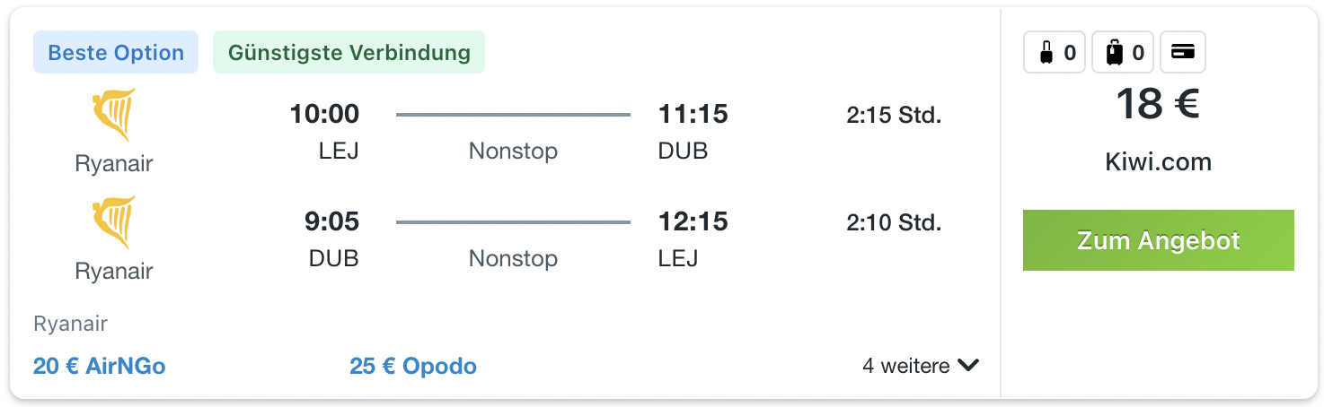Click the Ryanair logo on return flight

click(114, 222)
